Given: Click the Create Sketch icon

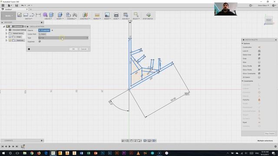Looking at the screenshot, I should [19, 15].
